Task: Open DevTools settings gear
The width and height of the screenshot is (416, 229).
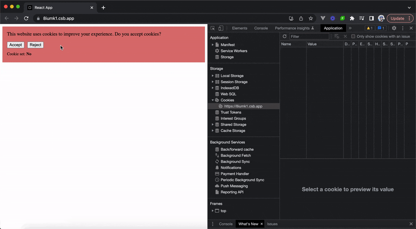Action: pos(394,28)
